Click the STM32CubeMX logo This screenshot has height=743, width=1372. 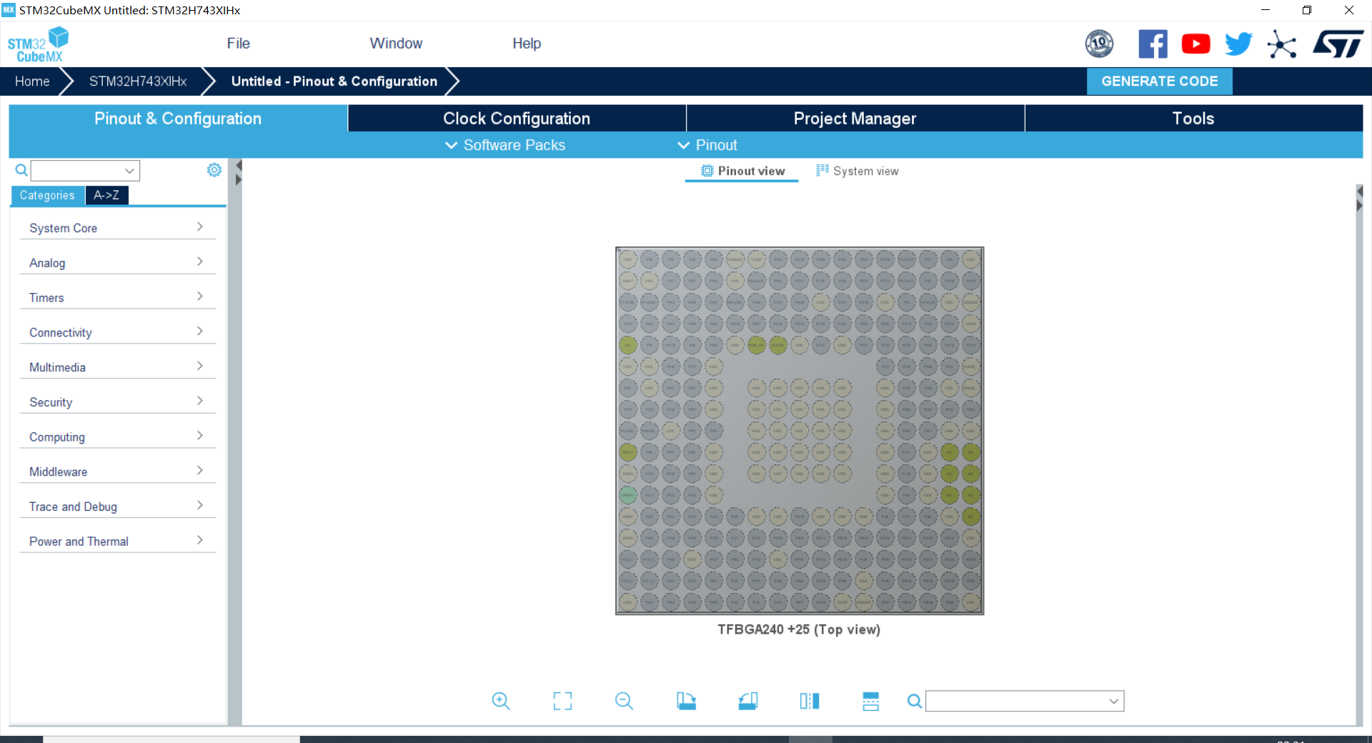pos(38,44)
